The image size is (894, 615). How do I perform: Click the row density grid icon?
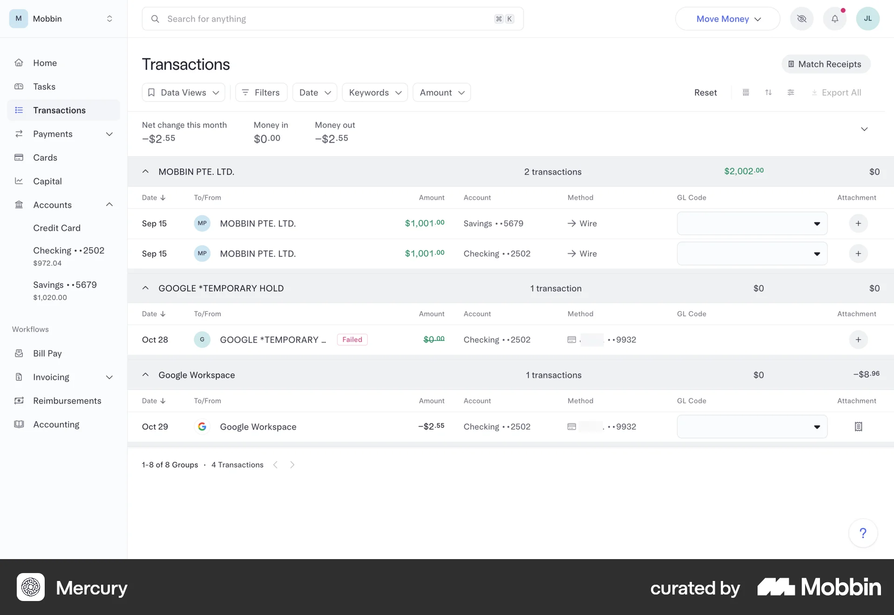[746, 92]
